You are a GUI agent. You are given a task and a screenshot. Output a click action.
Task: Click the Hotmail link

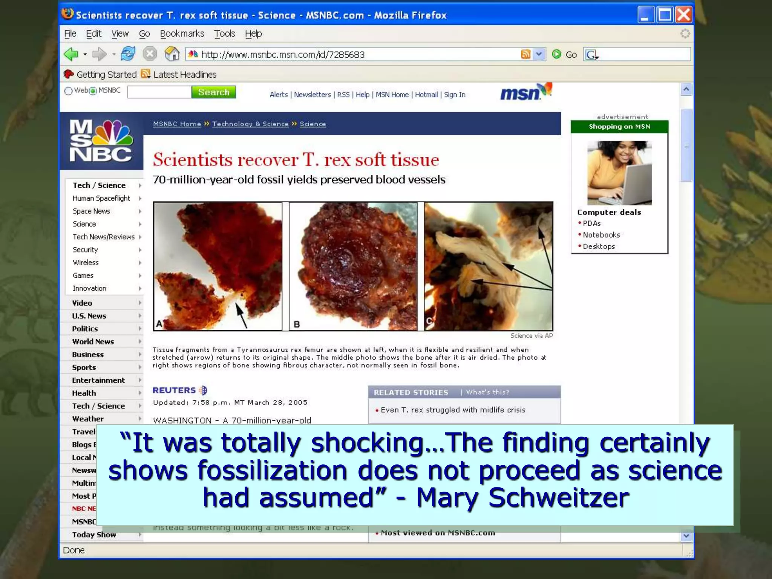click(x=426, y=95)
